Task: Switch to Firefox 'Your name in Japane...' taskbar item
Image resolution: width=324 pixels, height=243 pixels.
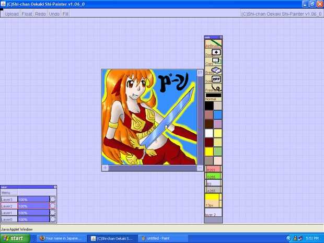Action: [x=61, y=238]
